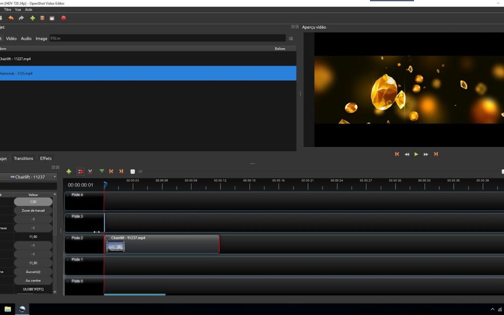Click the green plus Import Files icon

coord(33,18)
